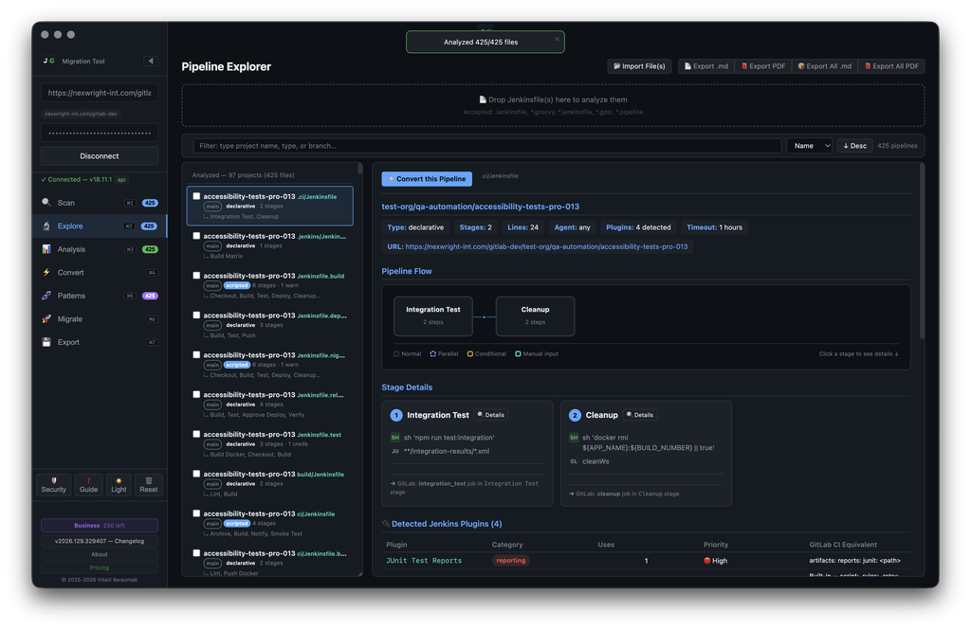Click the Export .md document icon
This screenshot has height=630, width=971.
(687, 66)
